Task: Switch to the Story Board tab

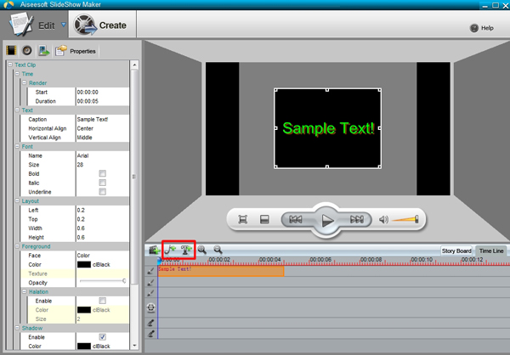Action: point(456,251)
